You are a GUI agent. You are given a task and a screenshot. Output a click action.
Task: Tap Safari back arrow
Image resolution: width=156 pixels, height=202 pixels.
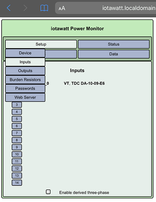8,8
